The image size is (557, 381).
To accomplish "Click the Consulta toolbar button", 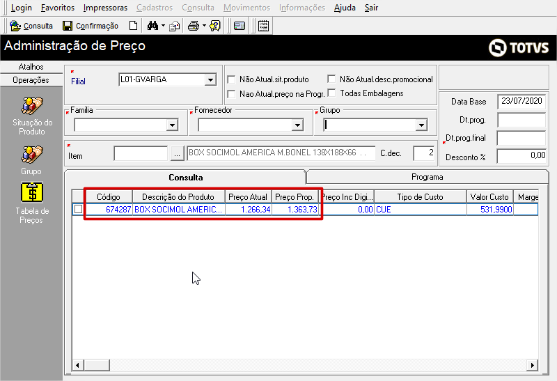I will [31, 26].
